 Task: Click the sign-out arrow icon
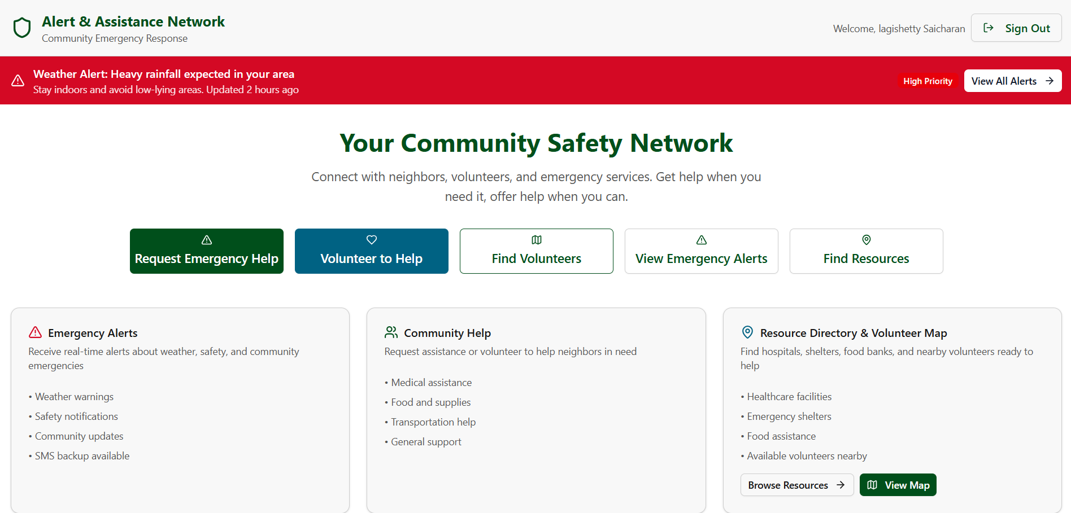point(989,28)
